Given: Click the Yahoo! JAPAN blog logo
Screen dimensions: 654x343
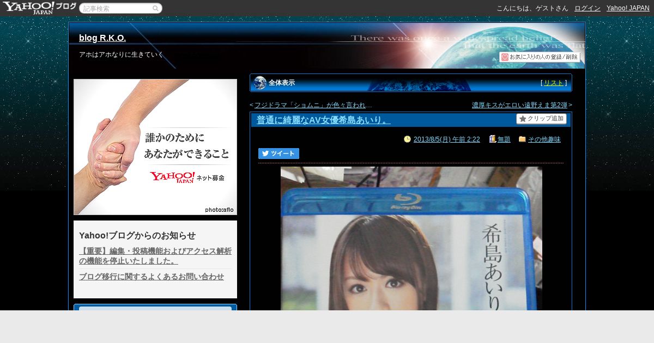Looking at the screenshot, I should (x=39, y=8).
